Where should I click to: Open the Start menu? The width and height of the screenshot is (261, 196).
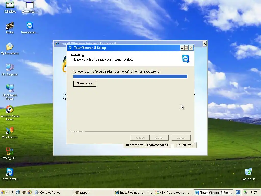(x=7, y=192)
